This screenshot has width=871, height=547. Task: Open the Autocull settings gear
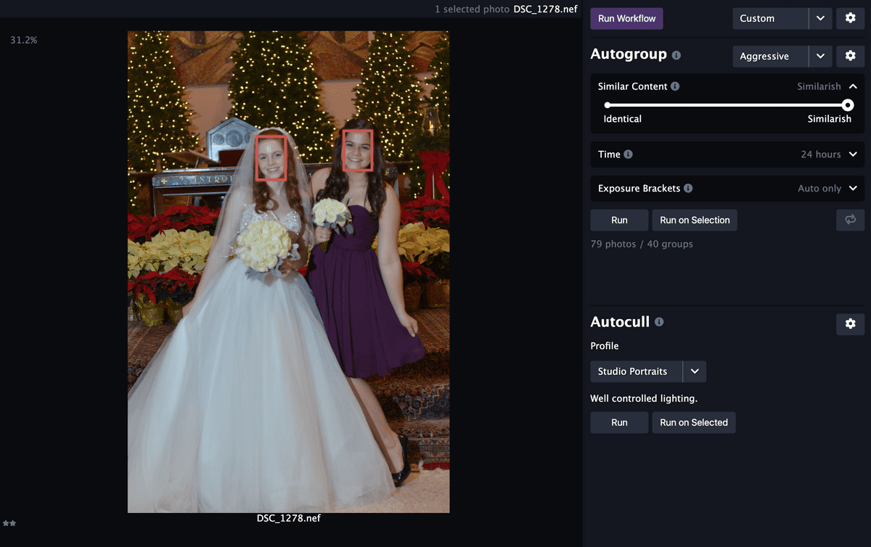(850, 324)
